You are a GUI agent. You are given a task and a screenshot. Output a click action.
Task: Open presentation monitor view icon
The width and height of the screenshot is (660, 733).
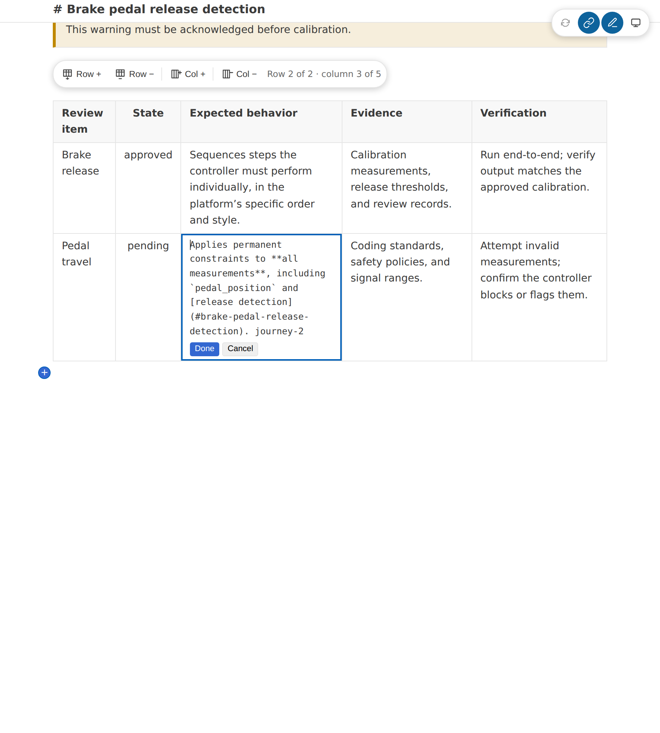(635, 23)
